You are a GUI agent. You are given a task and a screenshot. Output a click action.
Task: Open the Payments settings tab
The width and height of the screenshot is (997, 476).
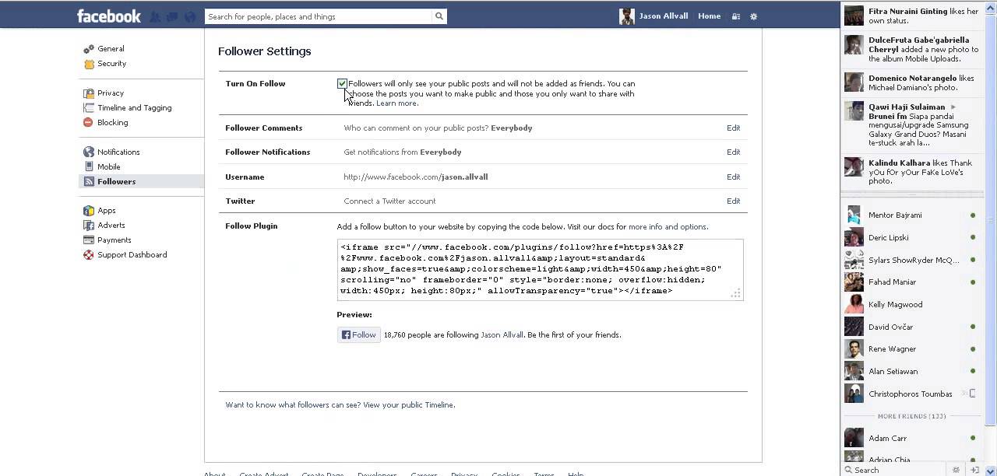coord(114,240)
